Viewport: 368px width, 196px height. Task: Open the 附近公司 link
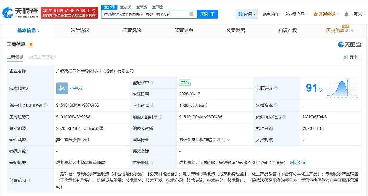click(x=298, y=162)
